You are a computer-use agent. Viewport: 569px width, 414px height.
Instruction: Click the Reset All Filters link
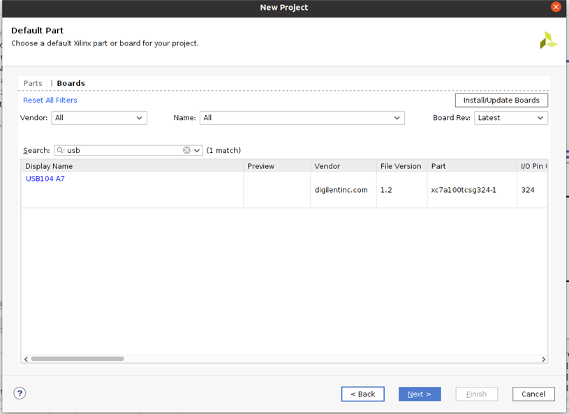pyautogui.click(x=50, y=101)
